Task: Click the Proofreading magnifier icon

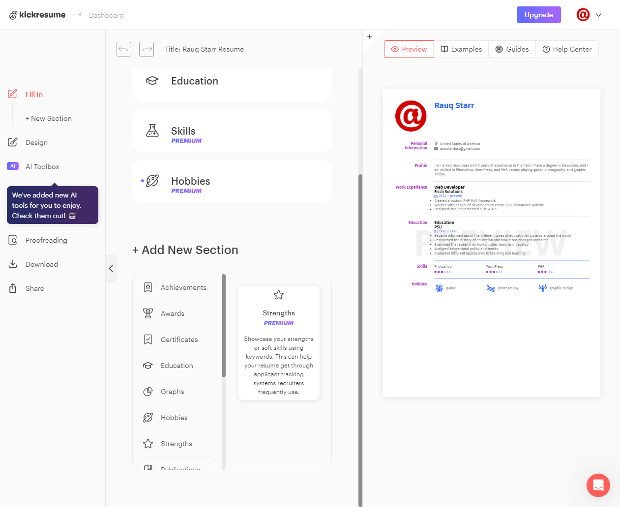Action: click(x=13, y=240)
